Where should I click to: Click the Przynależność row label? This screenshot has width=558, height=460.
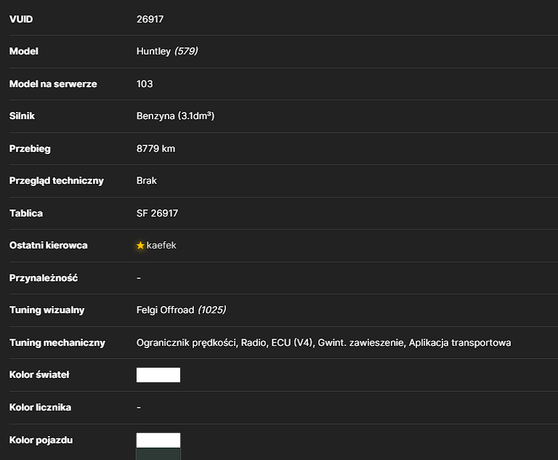click(44, 278)
